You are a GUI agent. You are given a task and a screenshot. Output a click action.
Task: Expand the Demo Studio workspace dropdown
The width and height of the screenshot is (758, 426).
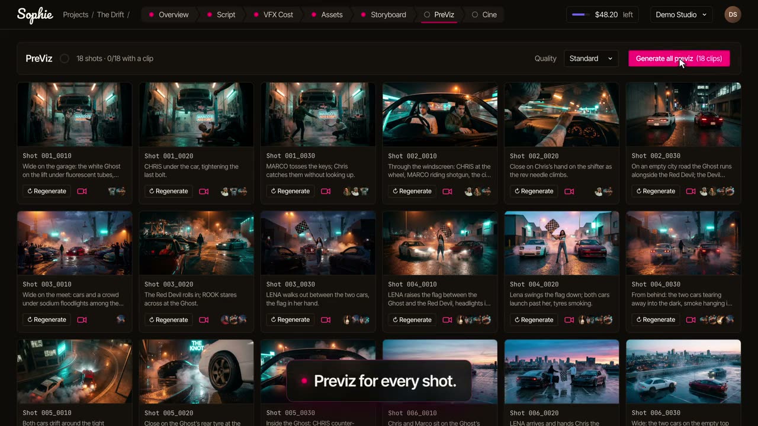tap(682, 15)
